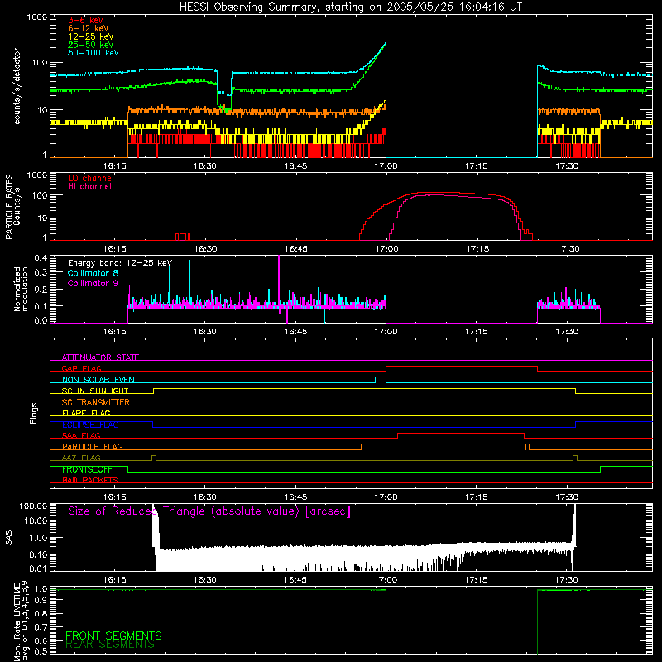Click the LO channel legend label

tap(91, 178)
